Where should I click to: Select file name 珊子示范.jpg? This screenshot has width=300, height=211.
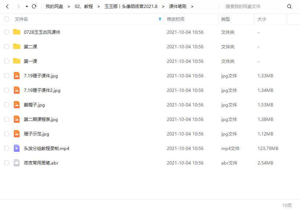point(37,134)
